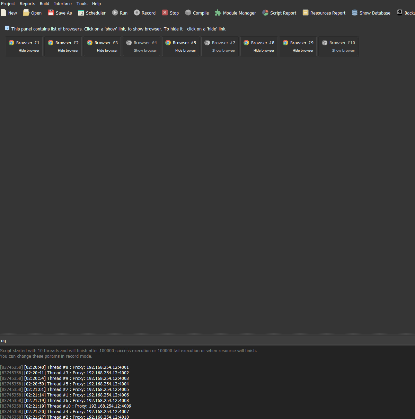Open the Tools menu
The width and height of the screenshot is (415, 419).
point(82,4)
